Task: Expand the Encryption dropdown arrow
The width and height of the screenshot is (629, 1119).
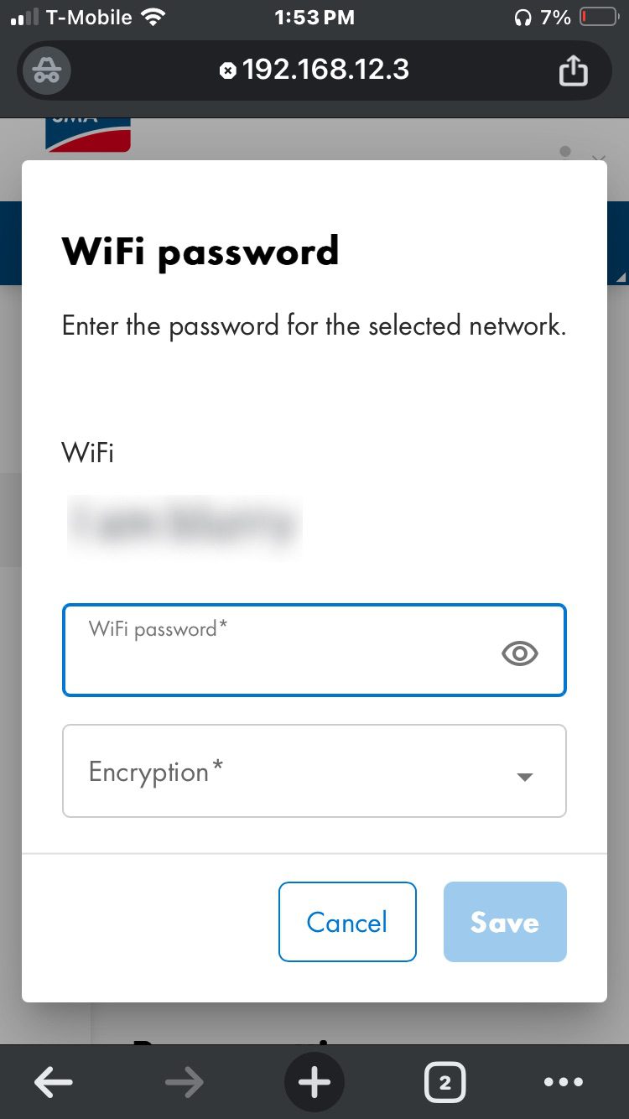Action: (x=525, y=777)
